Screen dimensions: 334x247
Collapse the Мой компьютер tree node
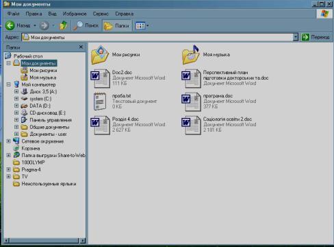(8, 84)
